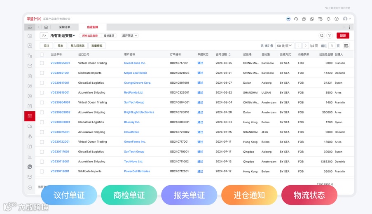Open the notification bell icon
This screenshot has height=214, width=372.
point(328,19)
